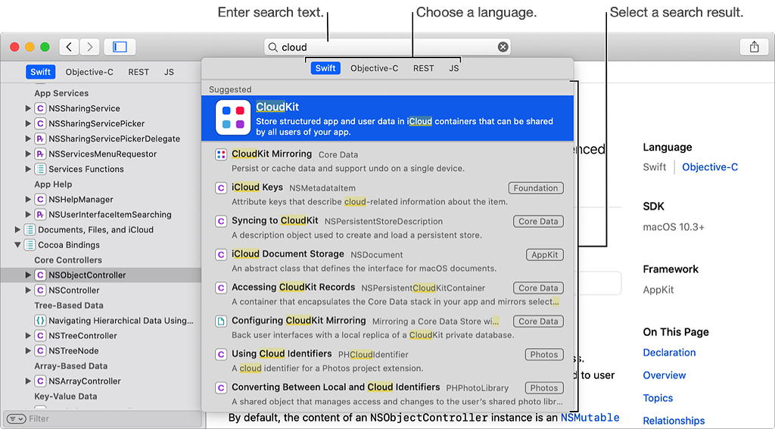
Task: Expand Documents, Files, and iCloud group
Action: [18, 229]
